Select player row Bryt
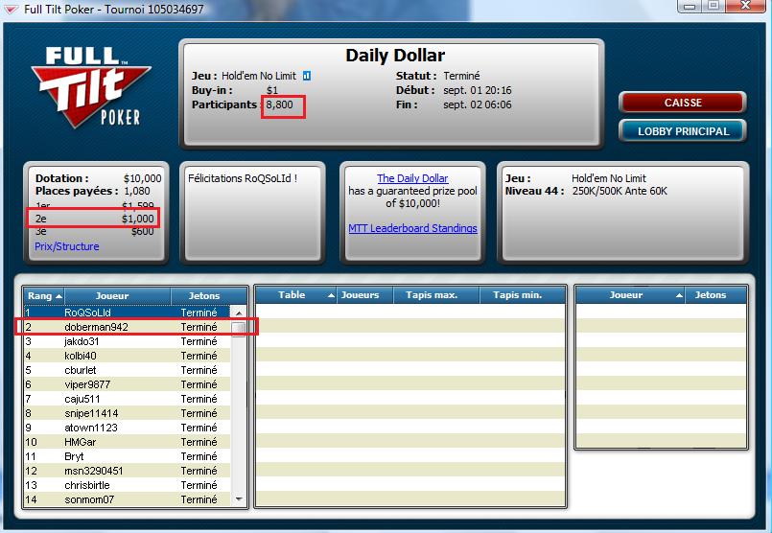This screenshot has width=772, height=533. [127, 456]
